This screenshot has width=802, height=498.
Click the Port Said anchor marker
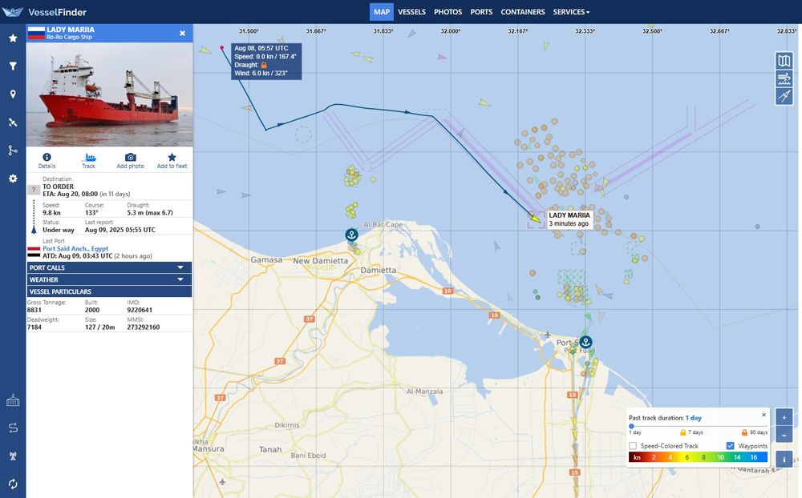pyautogui.click(x=585, y=342)
